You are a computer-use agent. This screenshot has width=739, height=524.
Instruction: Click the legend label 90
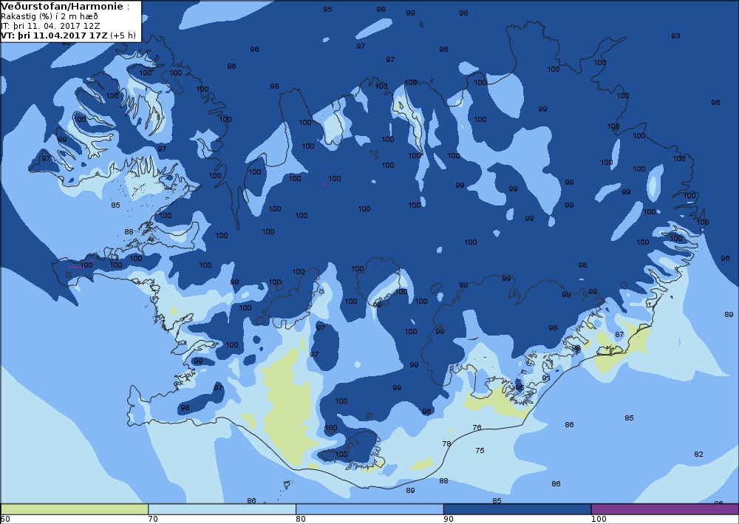coord(449,520)
